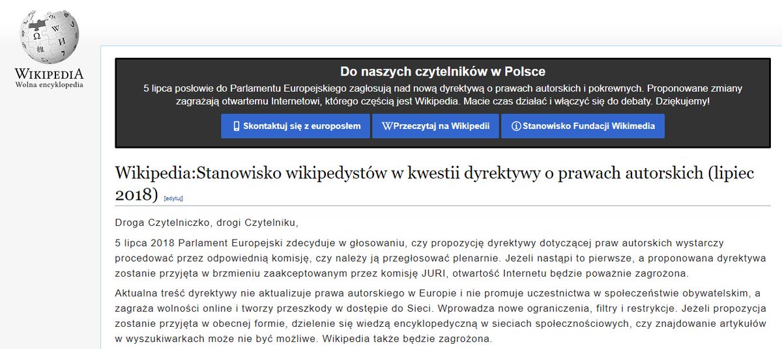Viewport: 782px width, 349px height.
Task: Open Stanowisko Fundacji Wikimedia
Action: pos(583,126)
